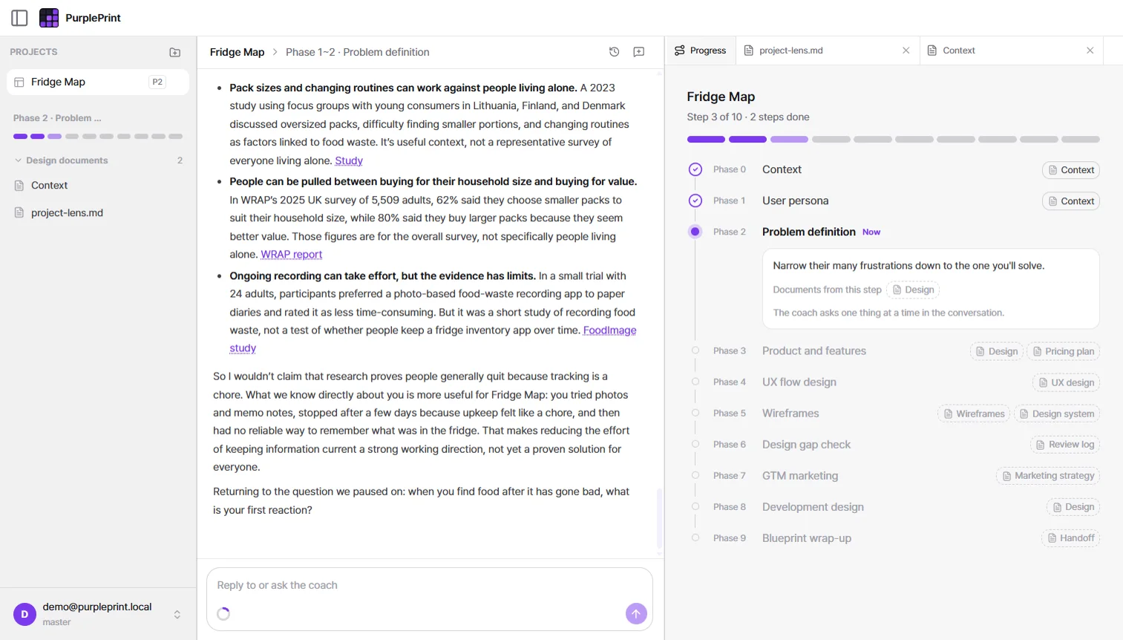Screen dimensions: 1123x640
Task: Switch to the Progress tab
Action: 700,50
